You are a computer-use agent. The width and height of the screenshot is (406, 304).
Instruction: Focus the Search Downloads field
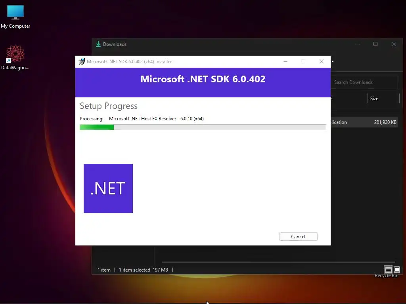[364, 82]
